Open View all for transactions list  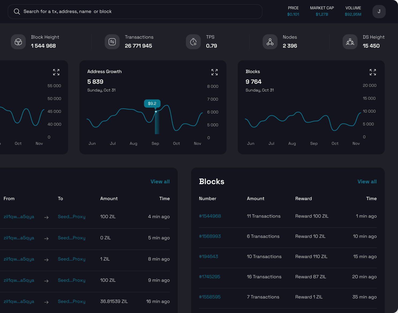(160, 182)
